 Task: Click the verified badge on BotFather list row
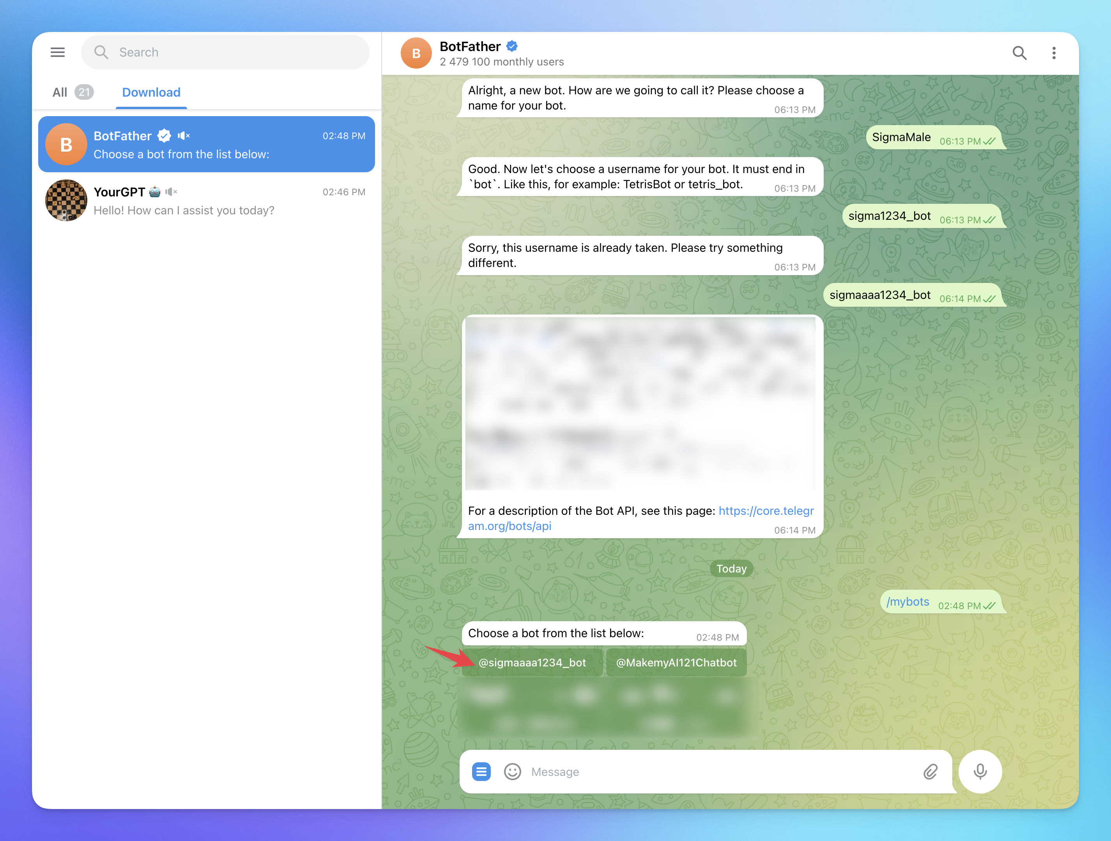tap(164, 136)
